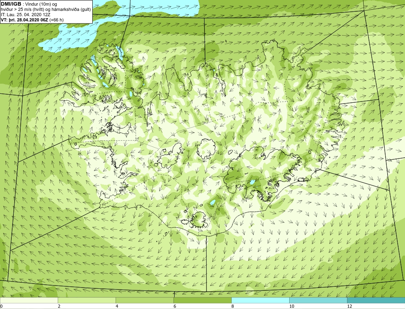
Task: Click the 4–6 m/s green legend swatch
Action: click(145, 300)
